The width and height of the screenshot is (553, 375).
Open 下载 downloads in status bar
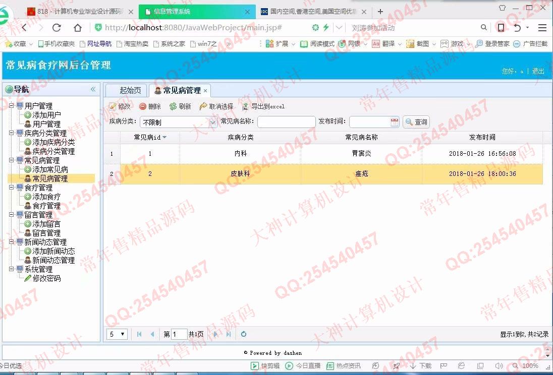(x=420, y=366)
